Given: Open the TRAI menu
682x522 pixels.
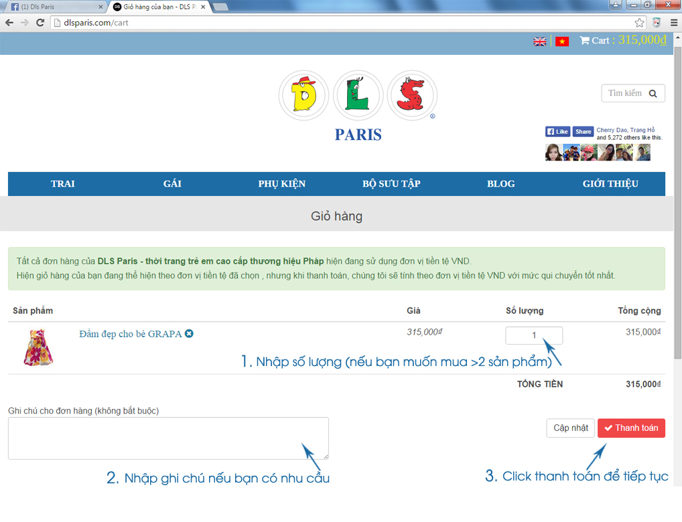Looking at the screenshot, I should coord(62,184).
